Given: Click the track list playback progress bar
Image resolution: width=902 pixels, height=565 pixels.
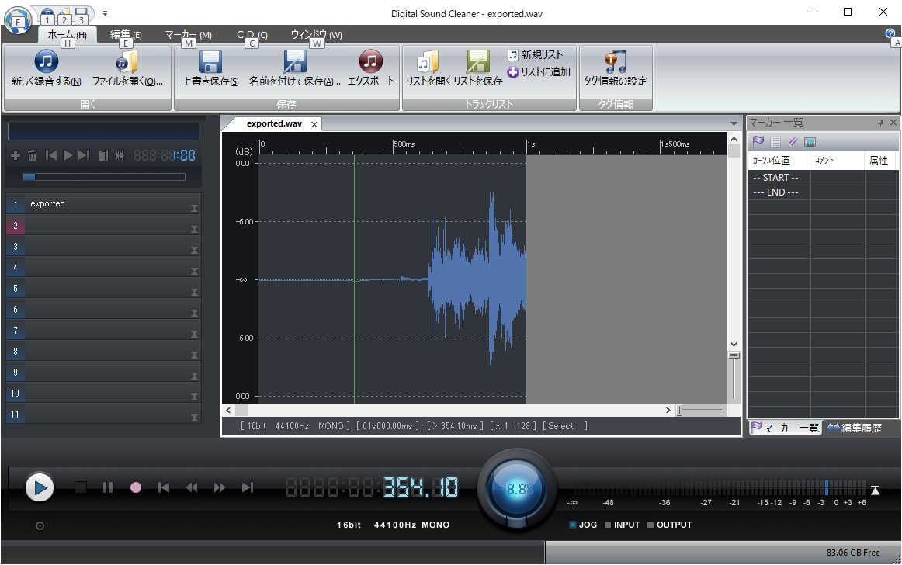Looking at the screenshot, I should [x=104, y=177].
